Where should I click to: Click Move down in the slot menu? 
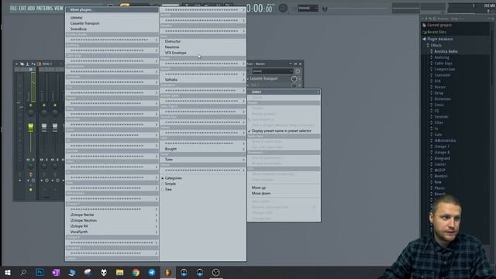[x=284, y=193]
